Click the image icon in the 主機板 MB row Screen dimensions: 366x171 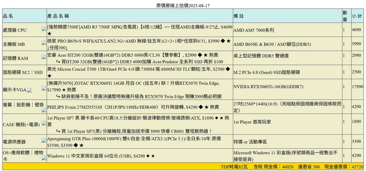click(x=44, y=43)
